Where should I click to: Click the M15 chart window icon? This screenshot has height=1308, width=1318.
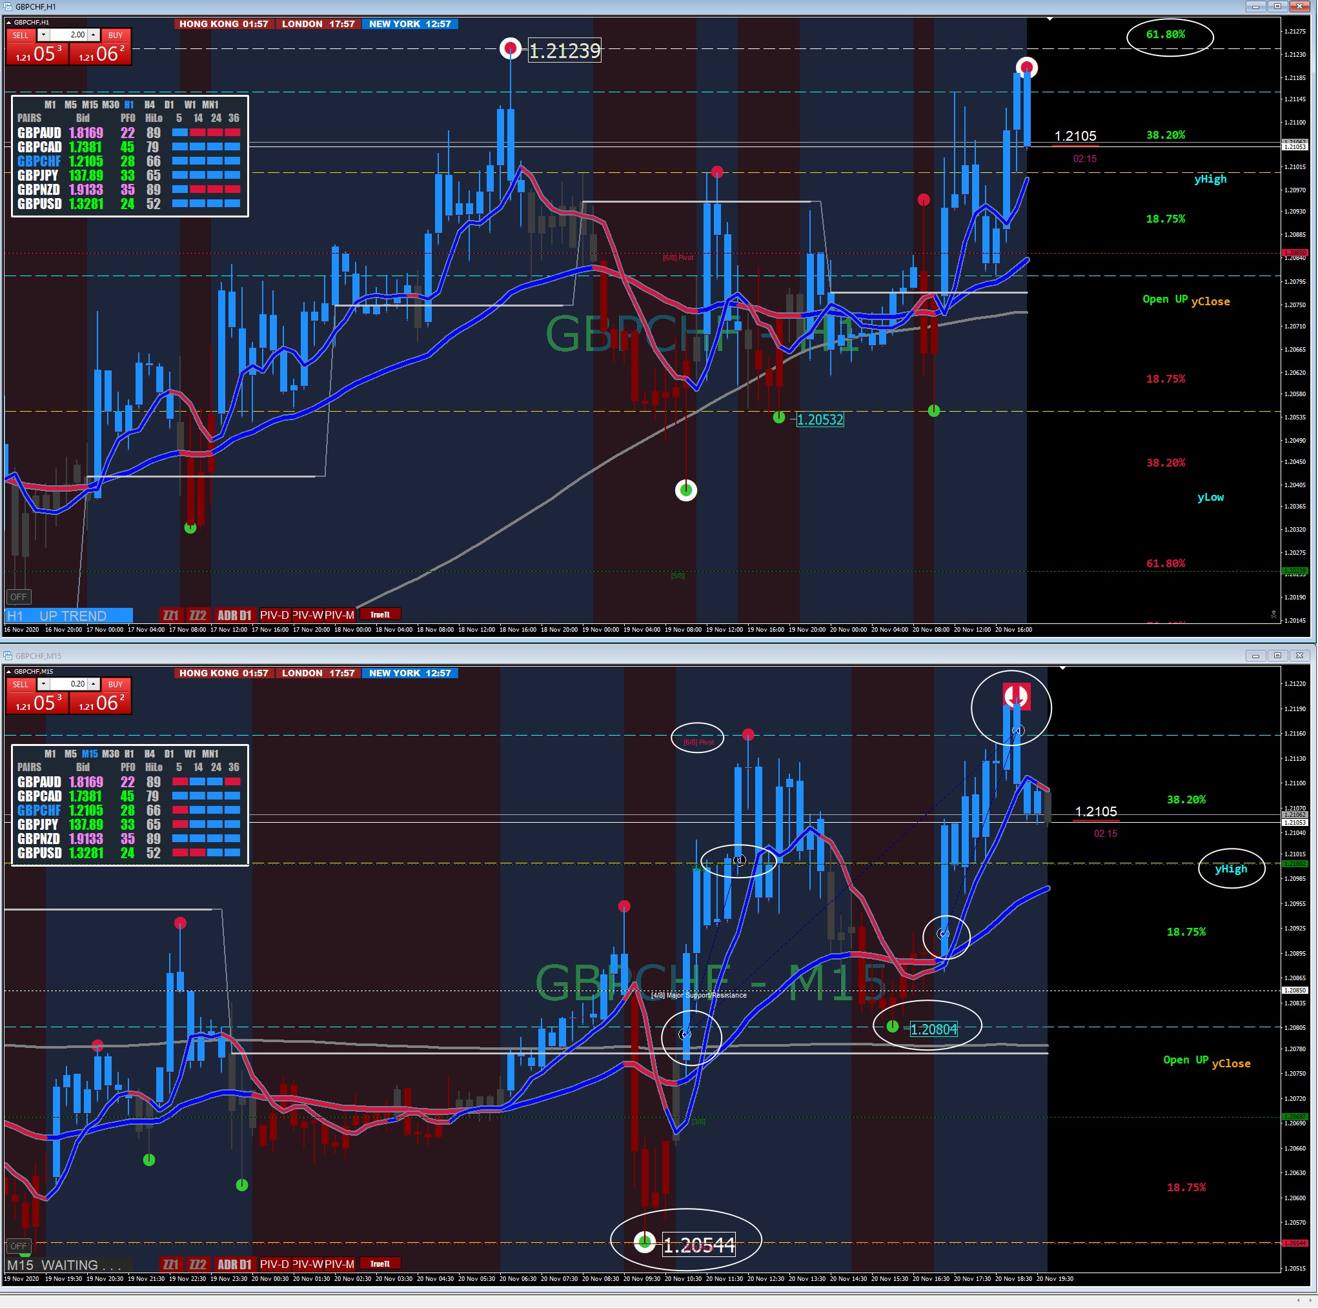tap(8, 656)
